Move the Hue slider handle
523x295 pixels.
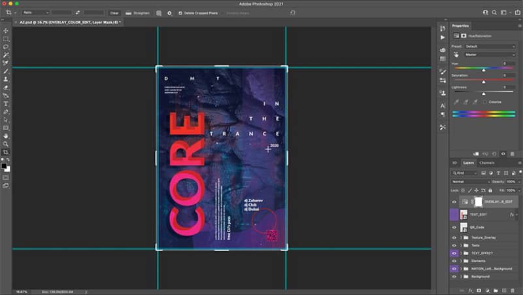click(484, 71)
